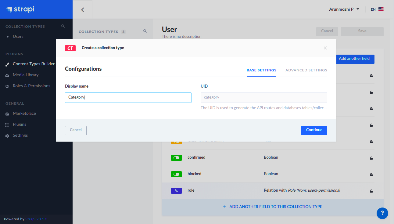This screenshot has width=394, height=224.
Task: Focus the Display name input field
Action: 128,97
